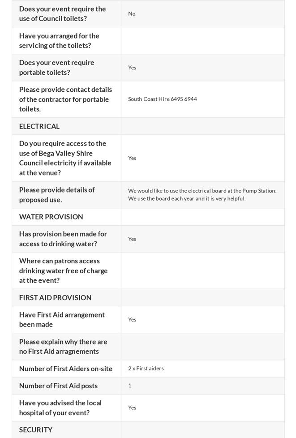This screenshot has width=296, height=438.
Task: Click the FIRST AID PROVISION heading
Action: pos(55,297)
